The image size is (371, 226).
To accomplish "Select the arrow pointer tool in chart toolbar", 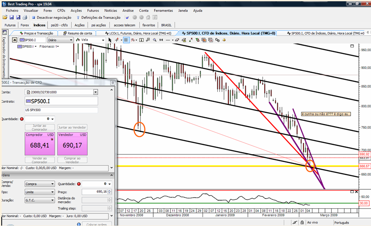I will (110, 40).
